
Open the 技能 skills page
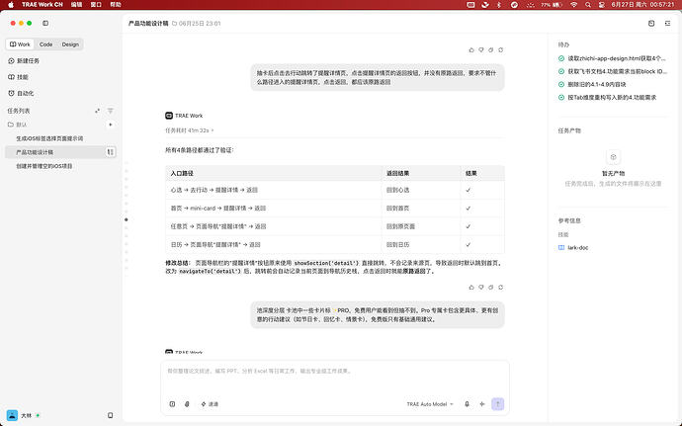pos(18,77)
